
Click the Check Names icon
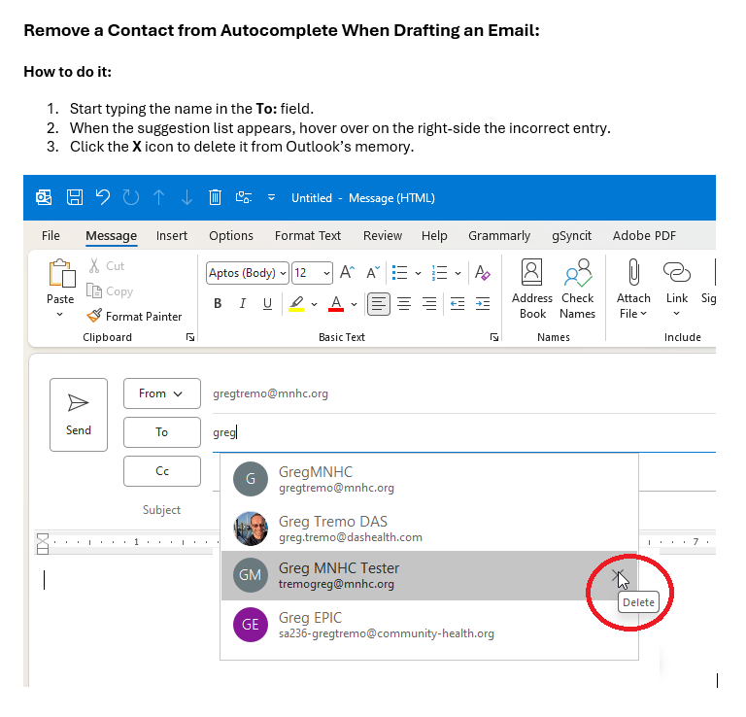pos(577,289)
